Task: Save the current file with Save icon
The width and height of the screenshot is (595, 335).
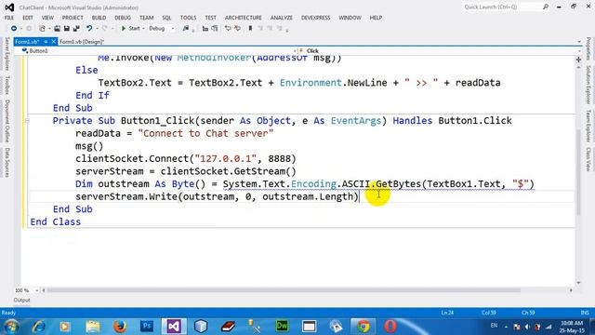Action: tap(67, 29)
